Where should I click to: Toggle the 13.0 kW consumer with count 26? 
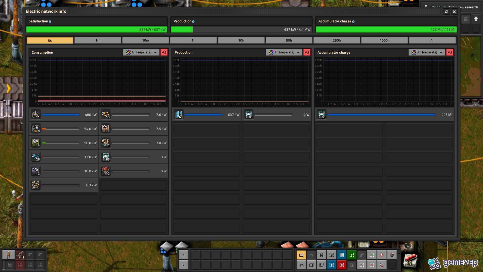pyautogui.click(x=64, y=157)
